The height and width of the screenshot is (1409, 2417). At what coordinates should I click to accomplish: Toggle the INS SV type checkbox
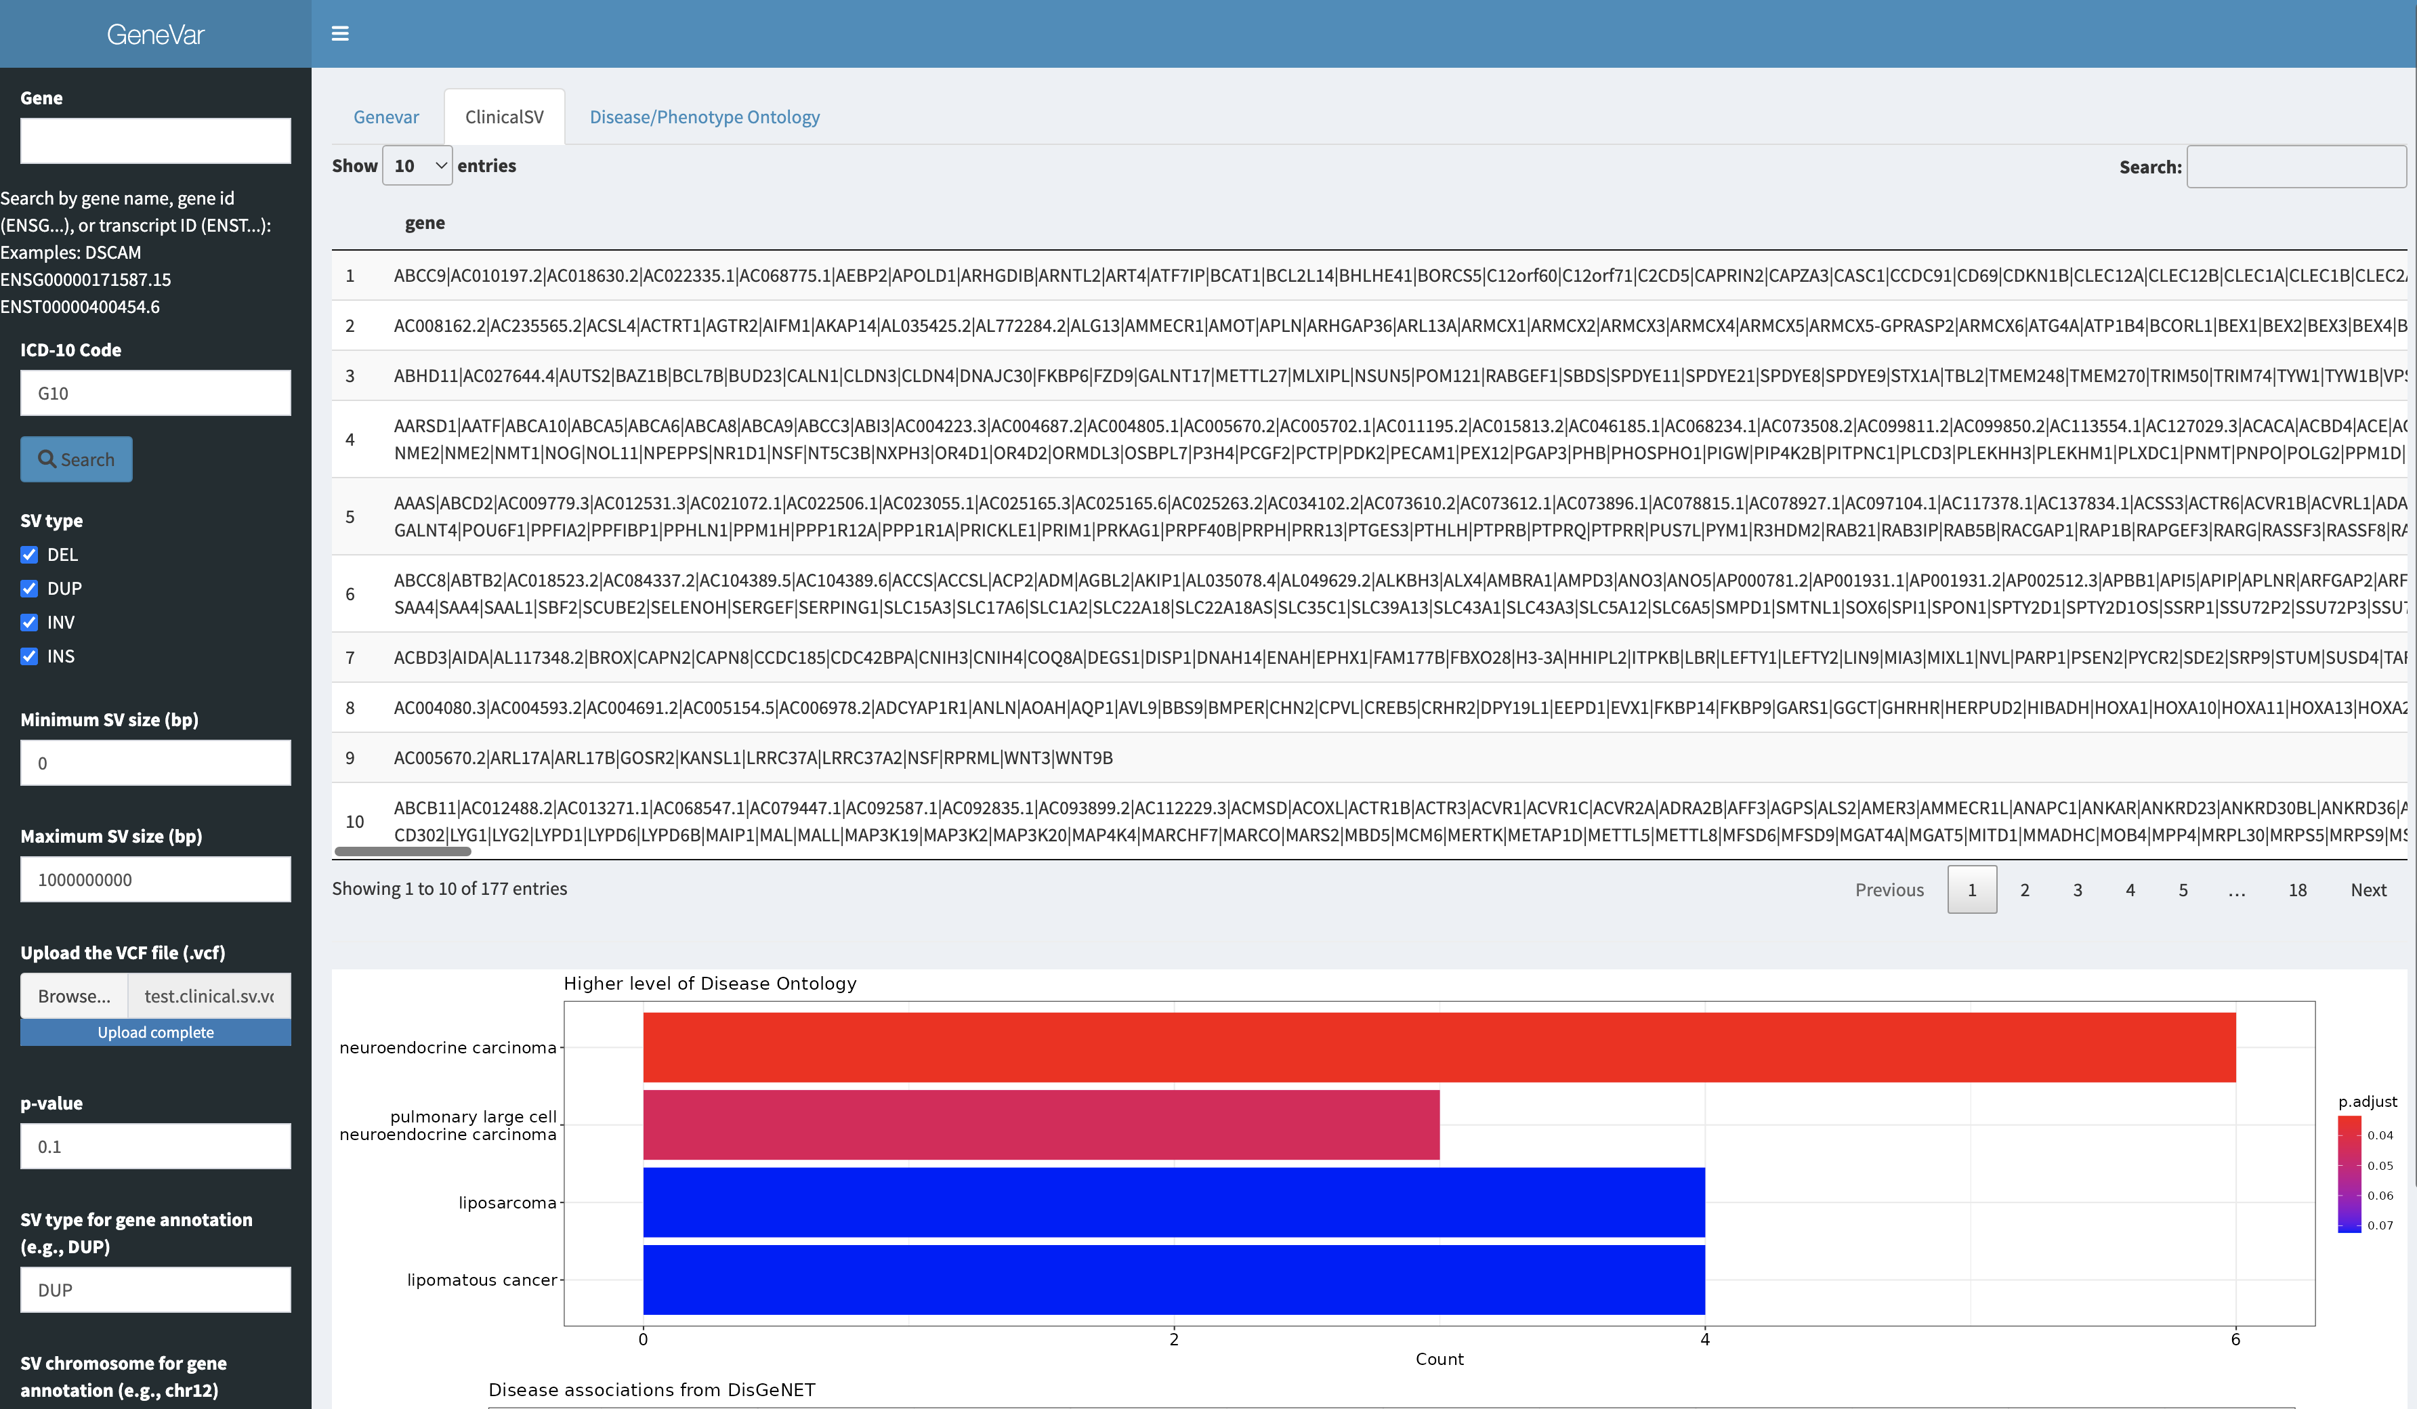click(x=30, y=656)
